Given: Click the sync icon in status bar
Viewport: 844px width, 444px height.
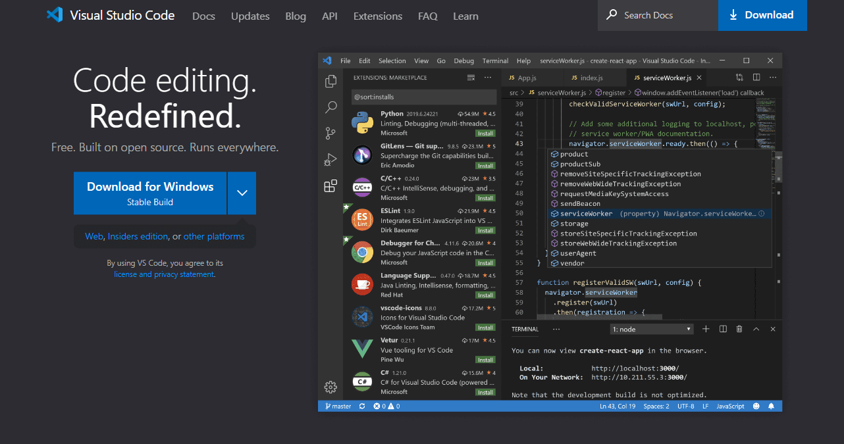Looking at the screenshot, I should [362, 406].
